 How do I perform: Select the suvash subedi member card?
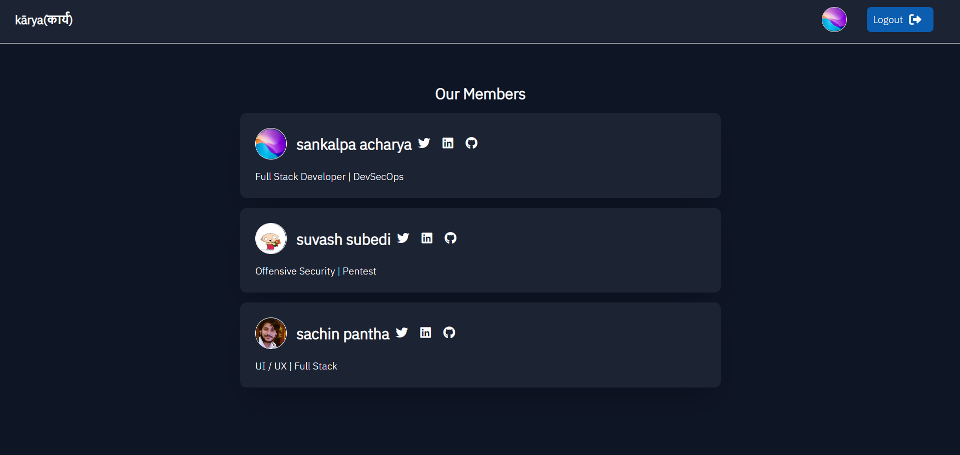tap(480, 250)
